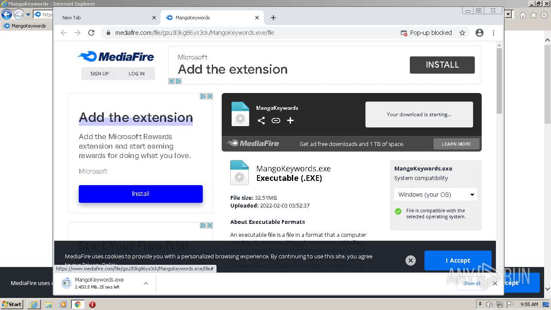Click the Internet Explorer home icon
Screen dimensions: 551x310
[523, 15]
